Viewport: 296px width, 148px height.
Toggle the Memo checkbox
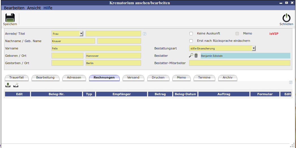point(237,33)
